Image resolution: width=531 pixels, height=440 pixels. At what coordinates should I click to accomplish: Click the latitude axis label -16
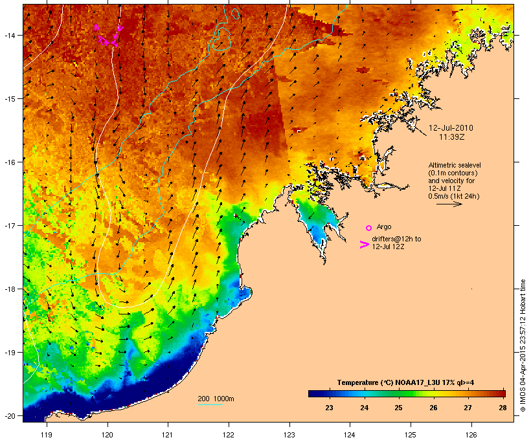(x=9, y=162)
